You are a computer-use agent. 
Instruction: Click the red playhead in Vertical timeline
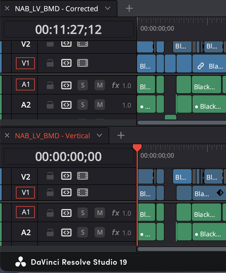[x=137, y=148]
